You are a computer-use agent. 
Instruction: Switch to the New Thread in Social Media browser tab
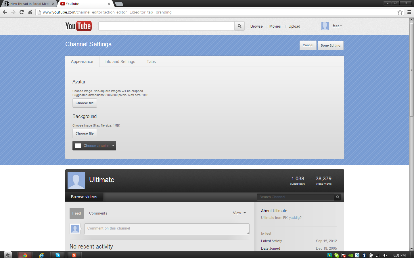[x=29, y=4]
